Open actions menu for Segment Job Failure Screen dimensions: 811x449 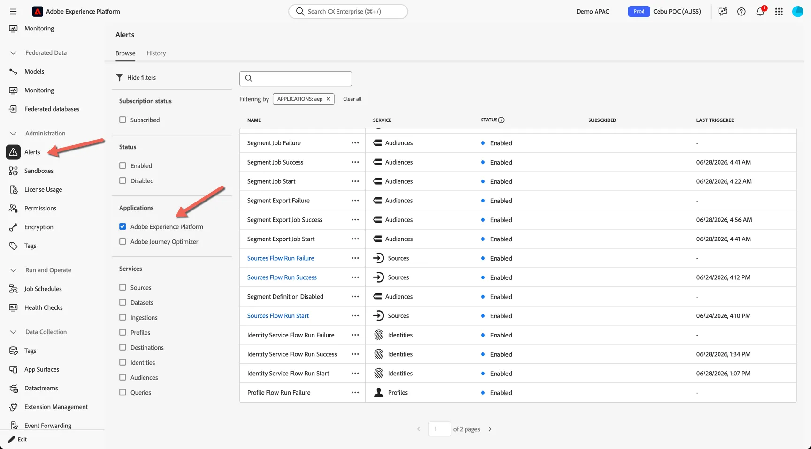[355, 143]
